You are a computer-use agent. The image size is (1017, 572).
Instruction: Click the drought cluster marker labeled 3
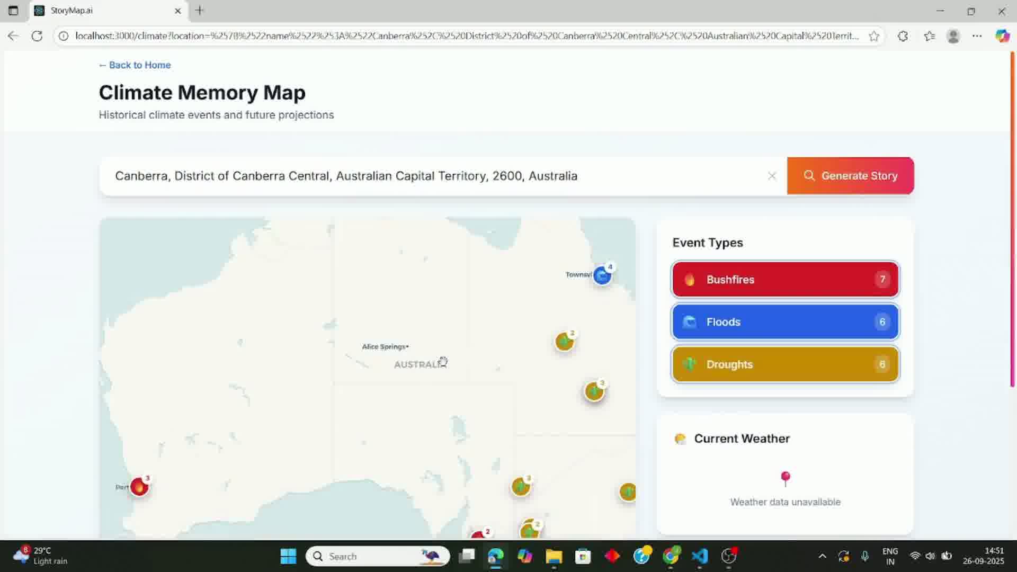[x=594, y=391]
